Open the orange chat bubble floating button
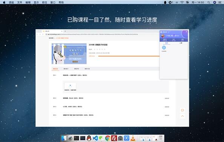The image size is (224, 142). point(183,110)
